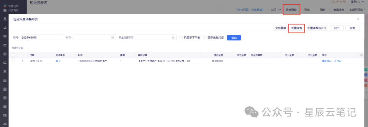Click the blue 查询 button
The width and height of the screenshot is (368, 127).
pos(234,38)
